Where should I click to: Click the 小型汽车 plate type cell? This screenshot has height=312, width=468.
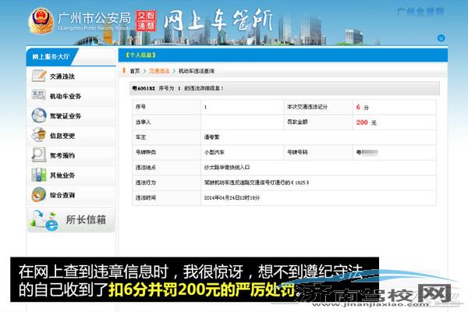[x=215, y=152]
